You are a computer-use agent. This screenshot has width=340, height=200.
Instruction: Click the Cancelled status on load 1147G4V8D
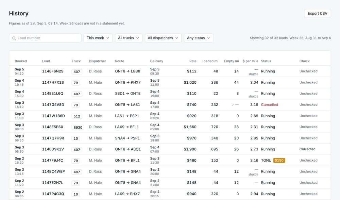270,104
